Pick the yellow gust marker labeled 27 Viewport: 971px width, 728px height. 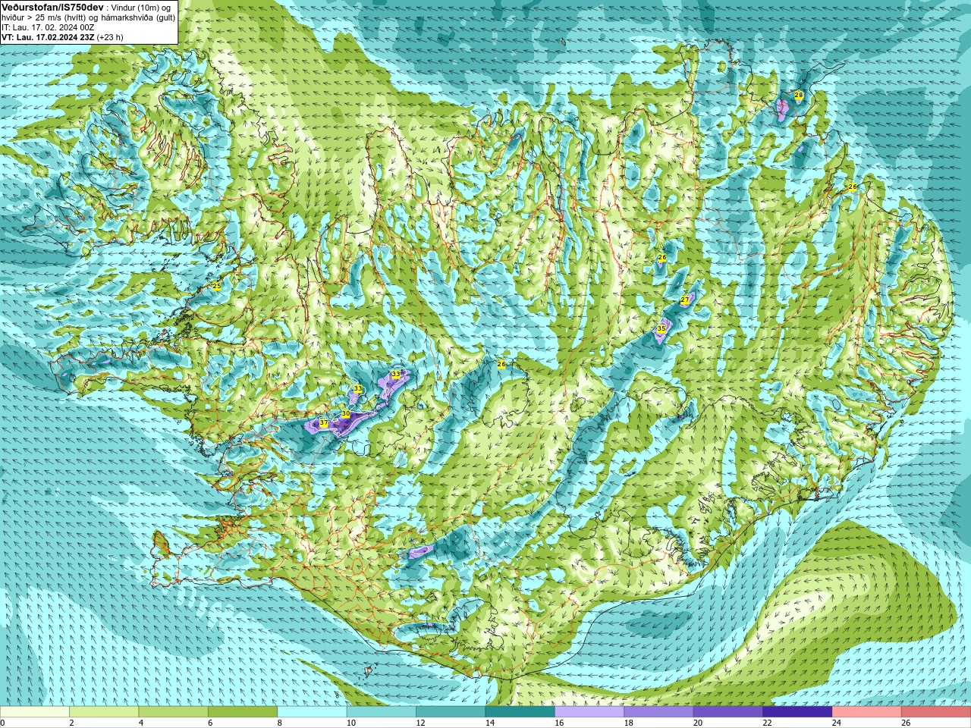click(685, 300)
